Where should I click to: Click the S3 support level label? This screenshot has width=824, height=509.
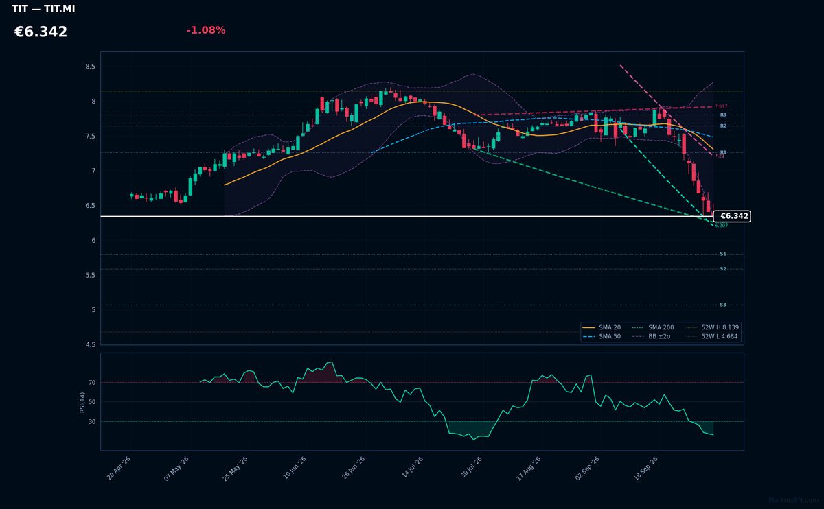pos(723,305)
